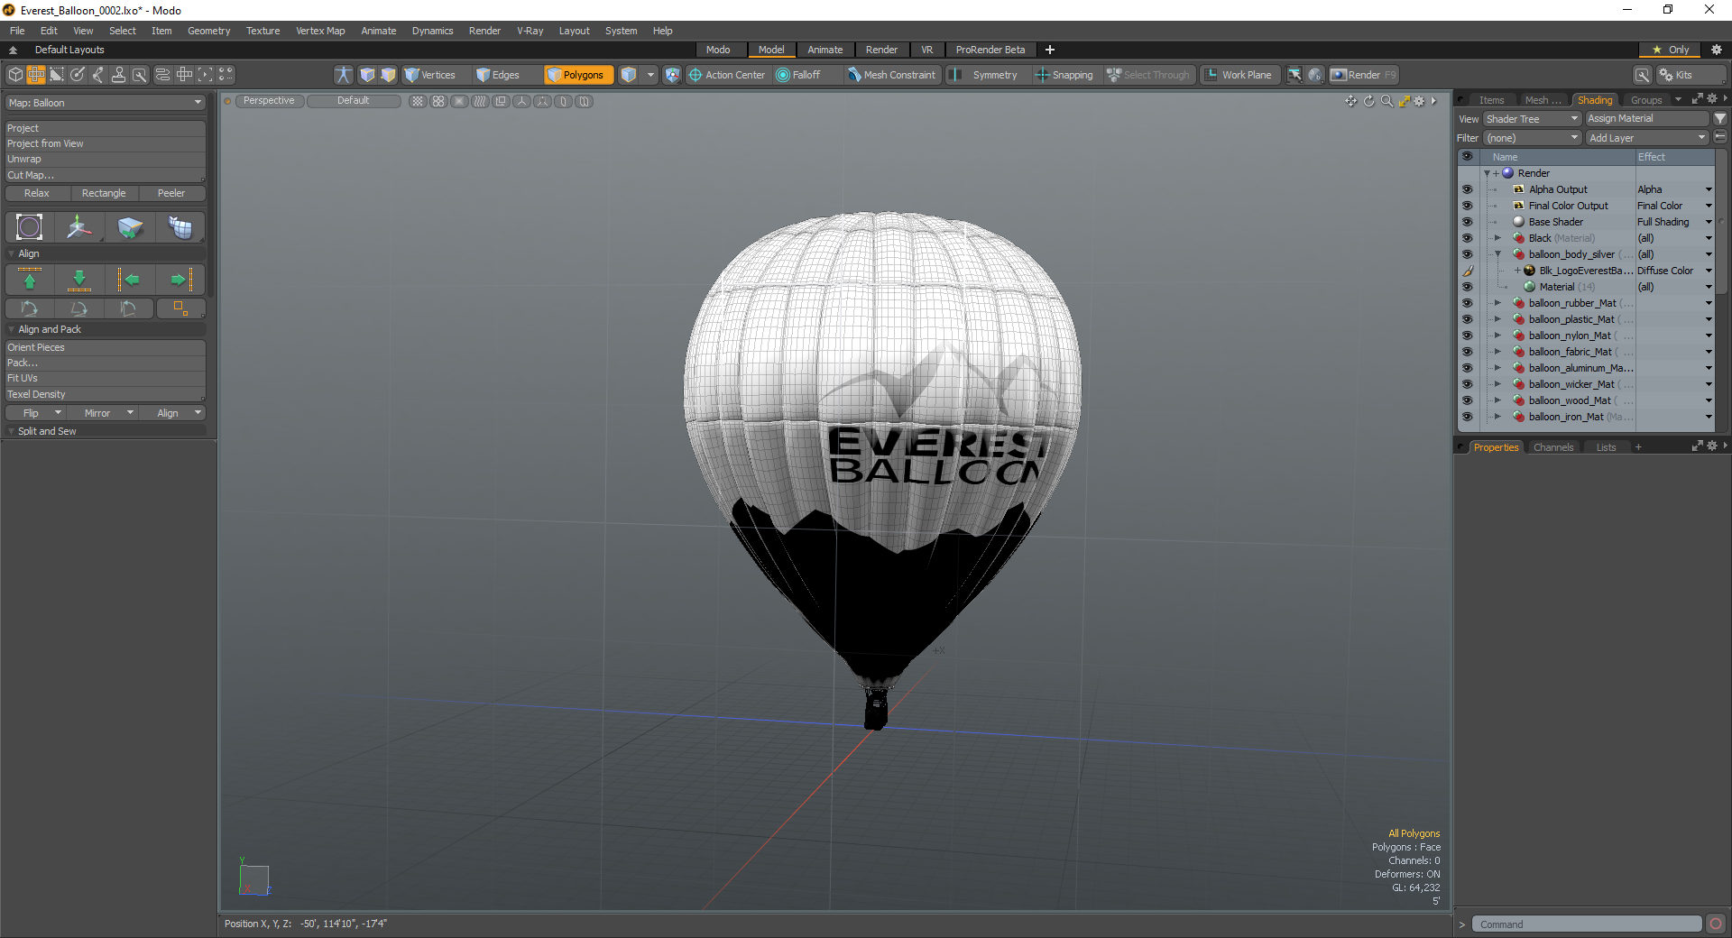Click the selection arrow icon left of Render
Image resolution: width=1732 pixels, height=938 pixels.
[x=1294, y=75]
